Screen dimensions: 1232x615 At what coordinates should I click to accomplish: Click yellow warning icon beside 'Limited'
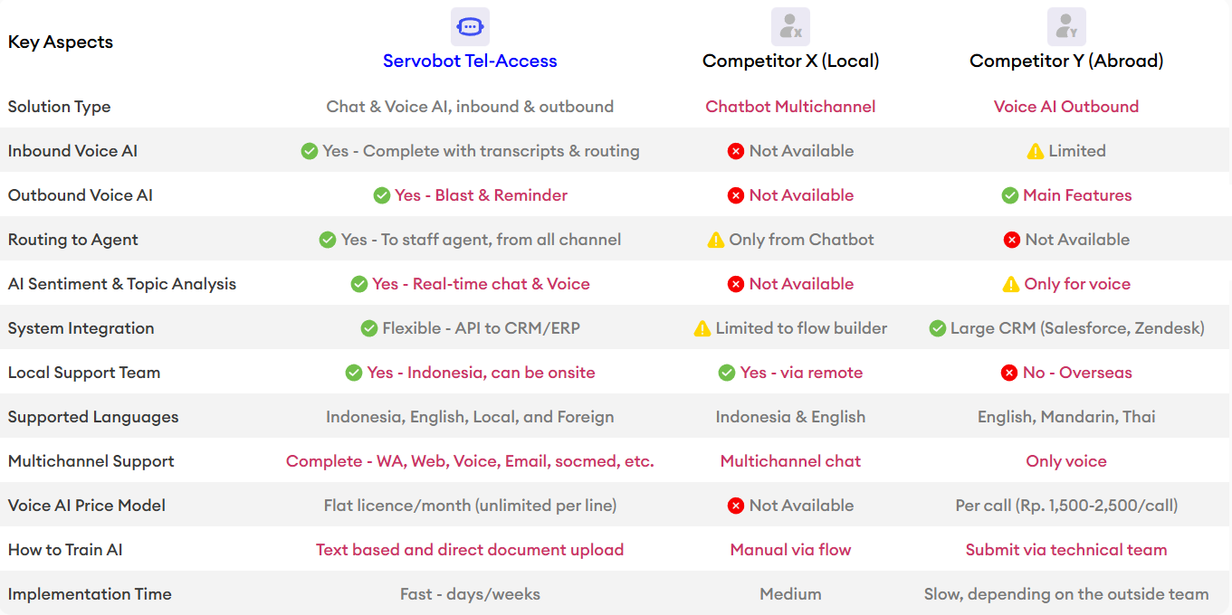(1036, 151)
